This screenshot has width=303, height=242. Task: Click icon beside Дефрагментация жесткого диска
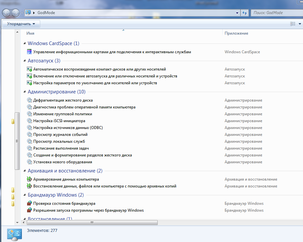pyautogui.click(x=29, y=100)
